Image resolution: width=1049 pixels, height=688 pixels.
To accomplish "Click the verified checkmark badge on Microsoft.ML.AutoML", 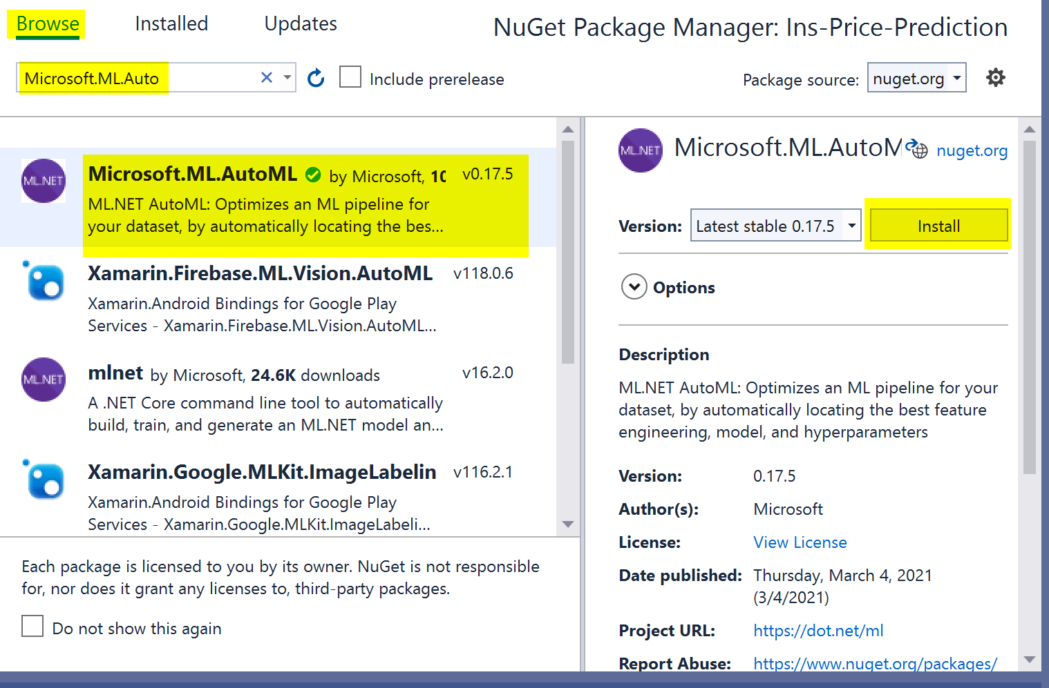I will tap(313, 175).
